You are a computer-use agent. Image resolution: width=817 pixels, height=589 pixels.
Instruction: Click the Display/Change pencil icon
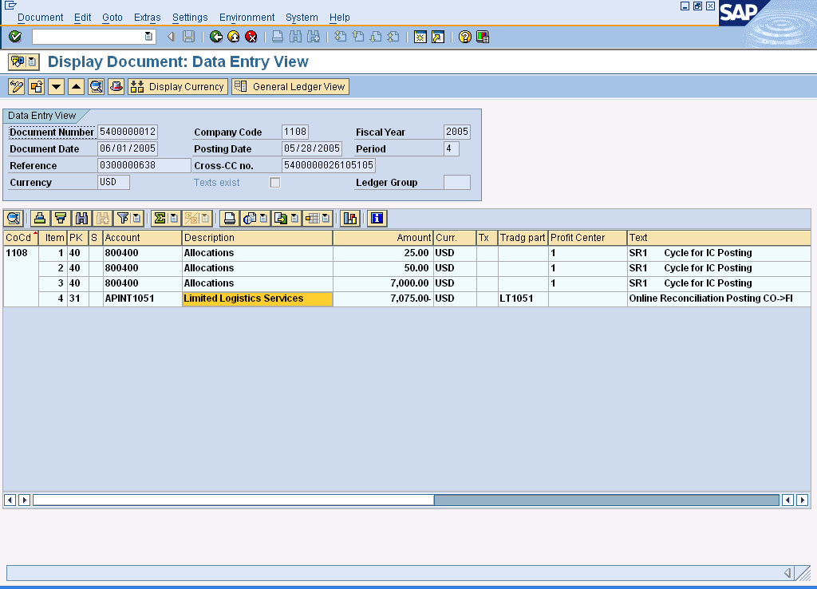16,86
